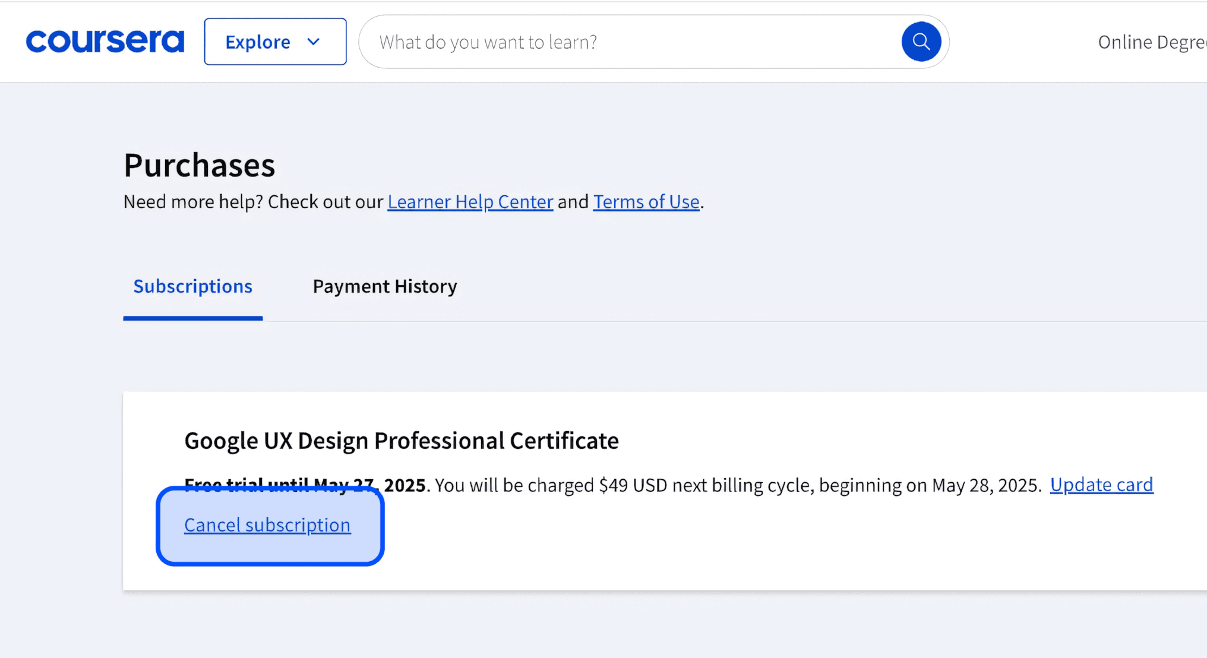Click the blue magnifier search icon
Image resolution: width=1207 pixels, height=658 pixels.
click(921, 42)
